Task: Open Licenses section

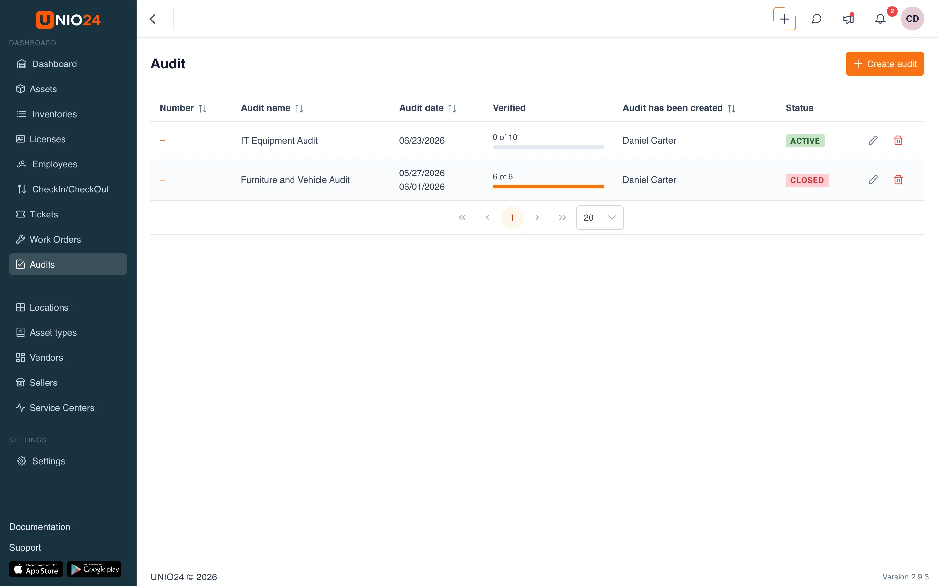Action: [x=68, y=139]
